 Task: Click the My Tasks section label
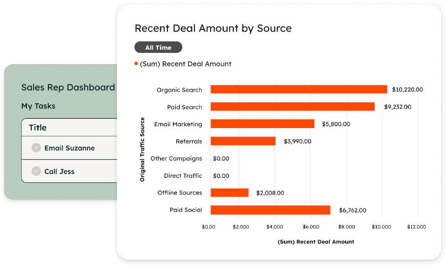pos(38,106)
